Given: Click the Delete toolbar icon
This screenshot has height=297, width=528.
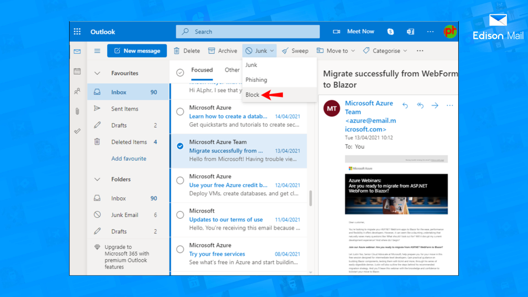Looking at the screenshot, I should tap(177, 51).
